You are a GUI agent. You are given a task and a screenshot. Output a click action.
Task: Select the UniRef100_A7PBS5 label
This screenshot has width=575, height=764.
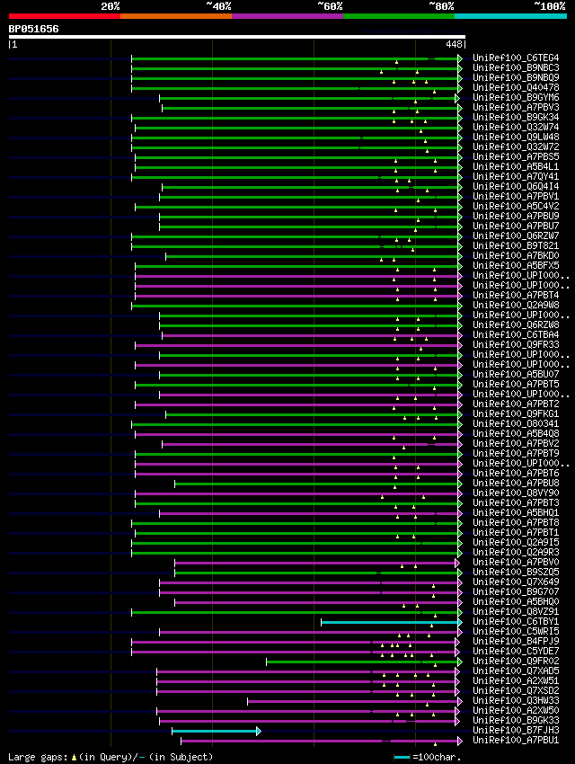[516, 157]
